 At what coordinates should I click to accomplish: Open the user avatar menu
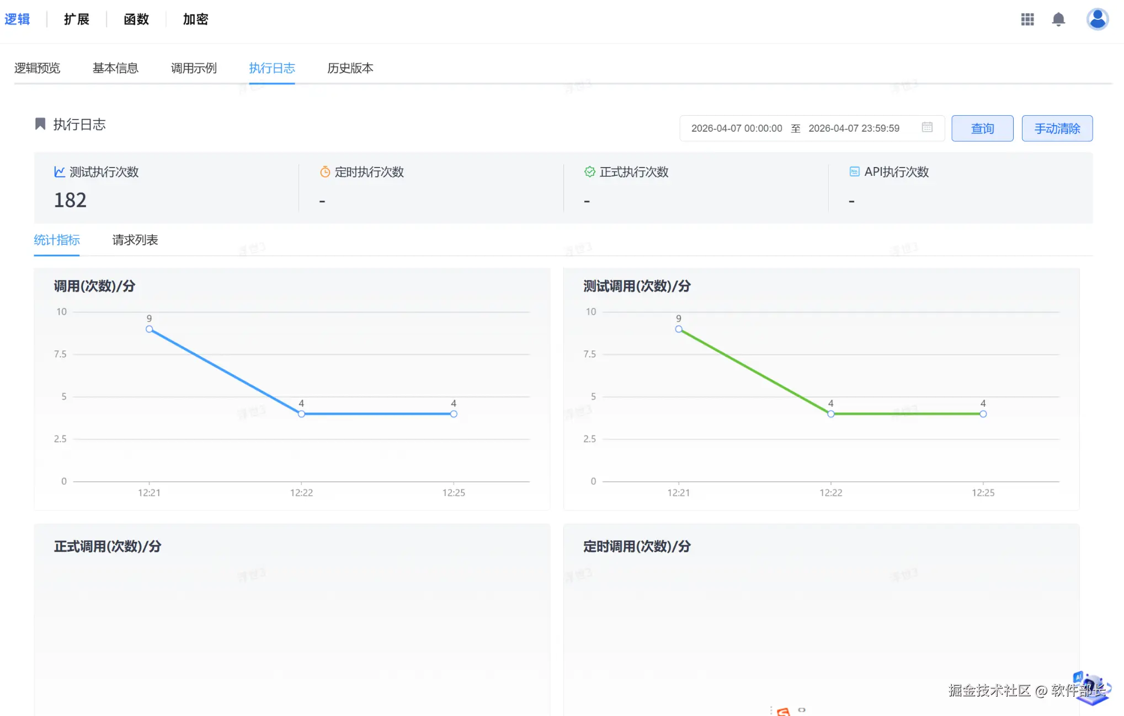pos(1097,19)
